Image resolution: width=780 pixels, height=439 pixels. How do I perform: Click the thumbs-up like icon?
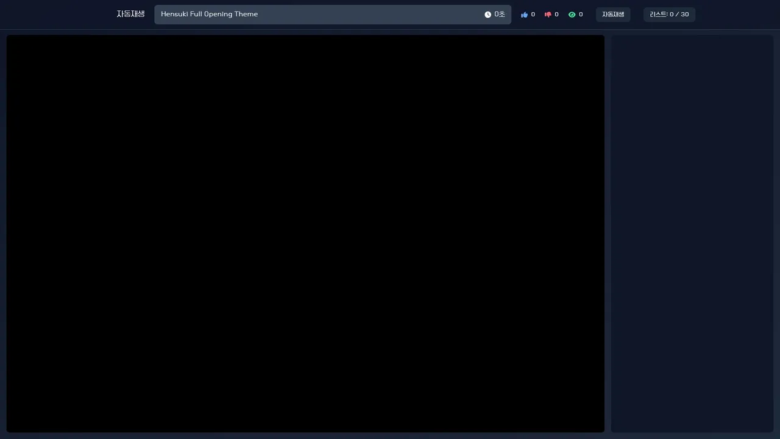pos(524,15)
